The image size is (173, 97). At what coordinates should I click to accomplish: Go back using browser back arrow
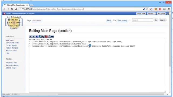4,9
